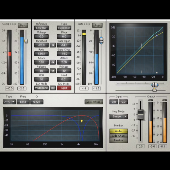Click the output fader value 0.0
The height and width of the screenshot is (170, 170).
[140, 147]
